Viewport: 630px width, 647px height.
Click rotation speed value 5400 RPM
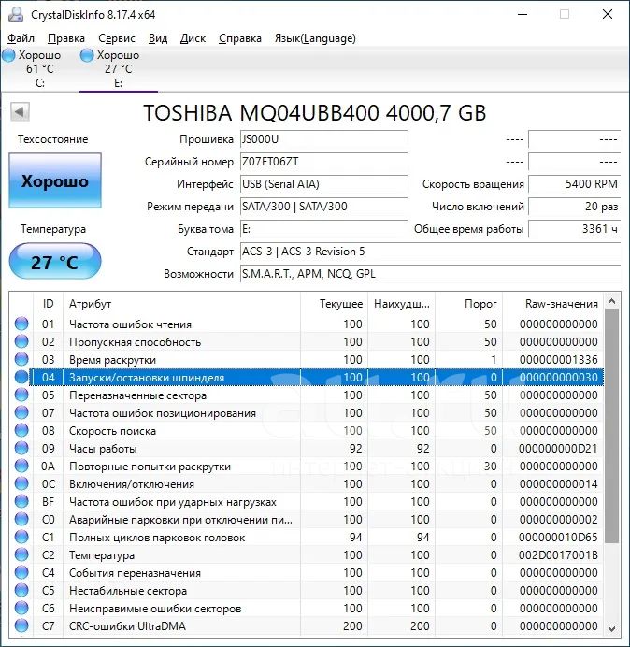click(574, 183)
